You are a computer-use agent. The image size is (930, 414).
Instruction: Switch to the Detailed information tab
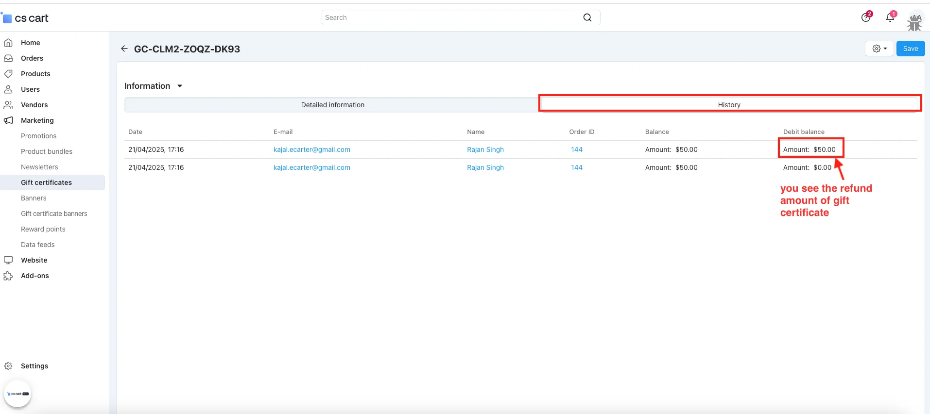[332, 105]
